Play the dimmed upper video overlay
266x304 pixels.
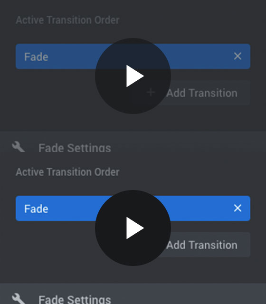133,76
